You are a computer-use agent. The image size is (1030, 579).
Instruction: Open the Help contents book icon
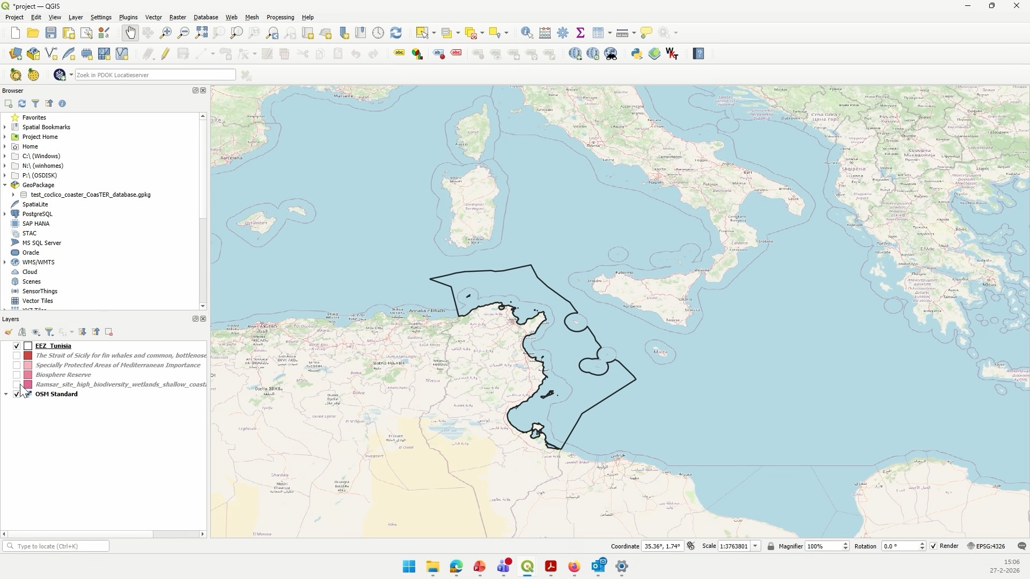pyautogui.click(x=698, y=54)
